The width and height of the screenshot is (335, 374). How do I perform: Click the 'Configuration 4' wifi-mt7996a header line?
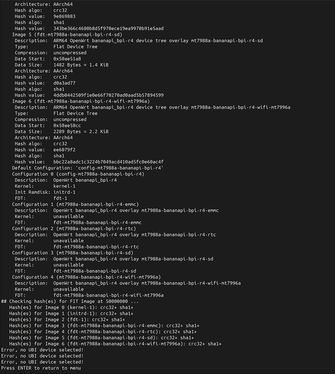[x=86, y=277]
